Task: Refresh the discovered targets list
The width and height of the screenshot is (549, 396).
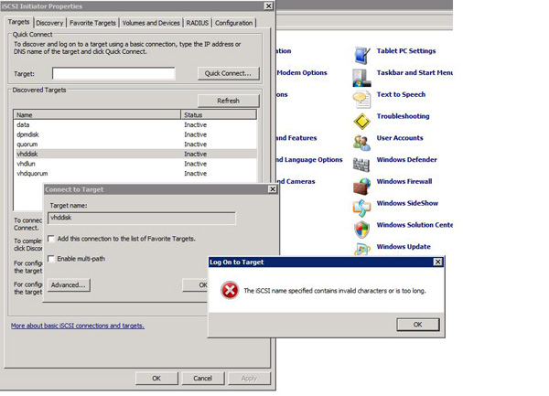Action: pos(228,101)
